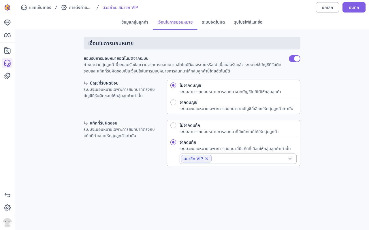Switch to ระบบอัตโนมัติ tab
369x230 pixels.
[x=213, y=22]
